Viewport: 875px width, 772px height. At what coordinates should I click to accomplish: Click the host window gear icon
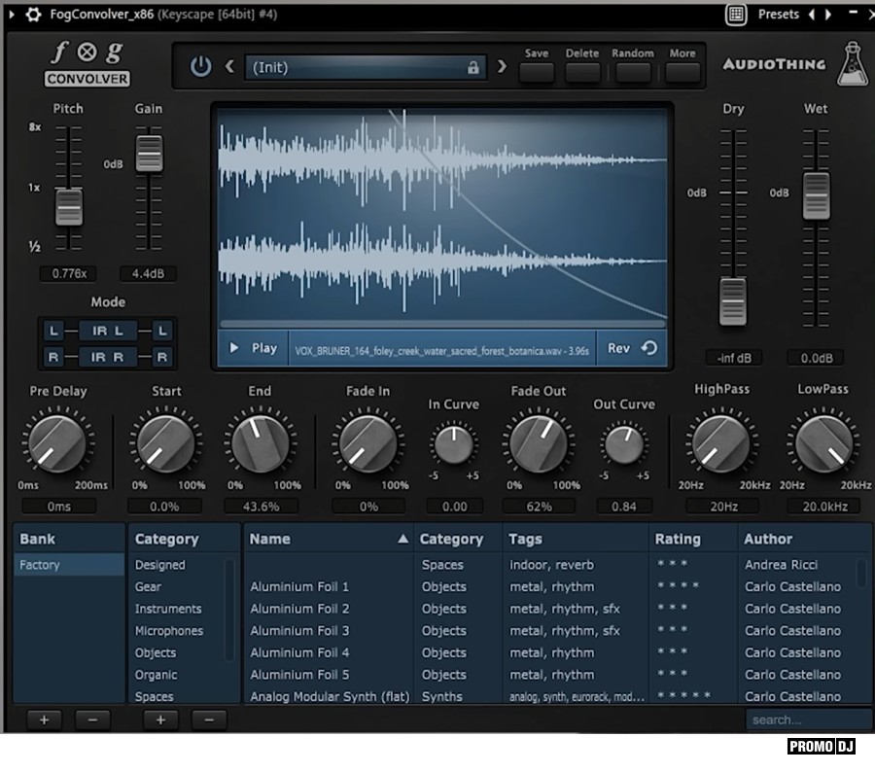tap(33, 14)
